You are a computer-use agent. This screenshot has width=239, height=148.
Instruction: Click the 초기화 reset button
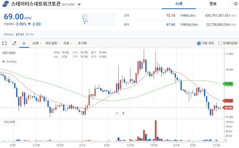tap(83, 43)
